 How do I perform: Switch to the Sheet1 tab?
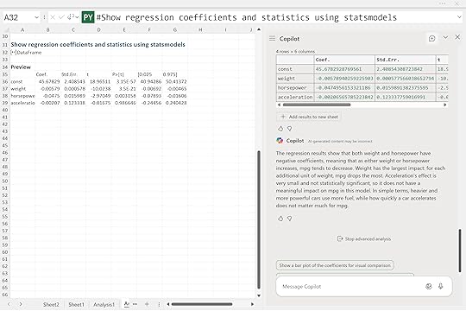[76, 304]
